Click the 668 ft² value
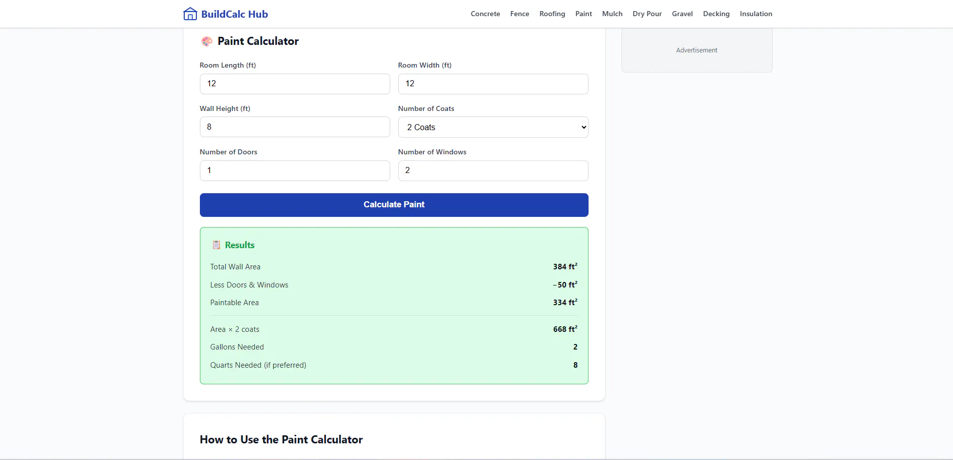This screenshot has height=460, width=953. coord(565,329)
